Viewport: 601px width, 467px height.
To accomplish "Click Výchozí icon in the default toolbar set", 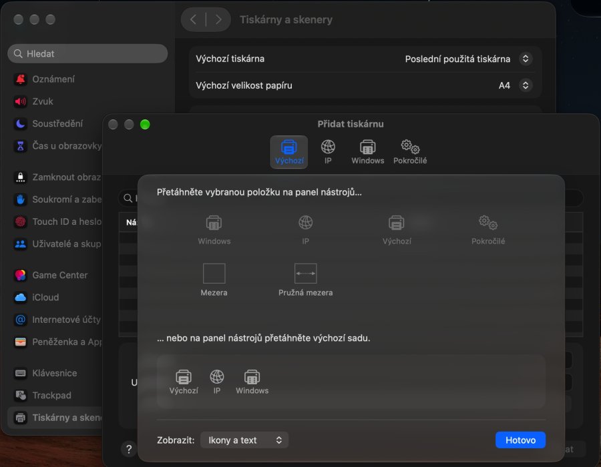I will point(184,382).
